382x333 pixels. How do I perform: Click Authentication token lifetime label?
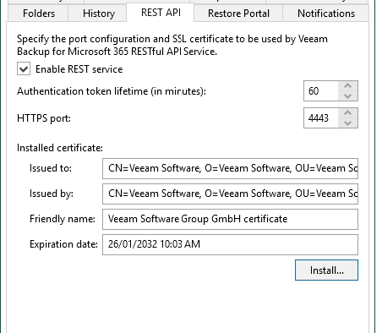coord(112,91)
